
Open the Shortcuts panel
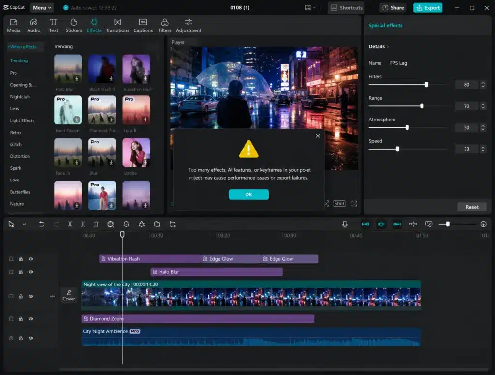(346, 8)
